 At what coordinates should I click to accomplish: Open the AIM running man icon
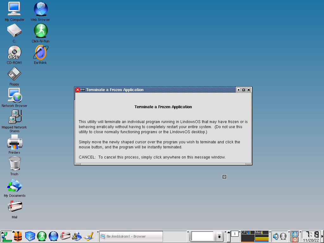(77, 236)
